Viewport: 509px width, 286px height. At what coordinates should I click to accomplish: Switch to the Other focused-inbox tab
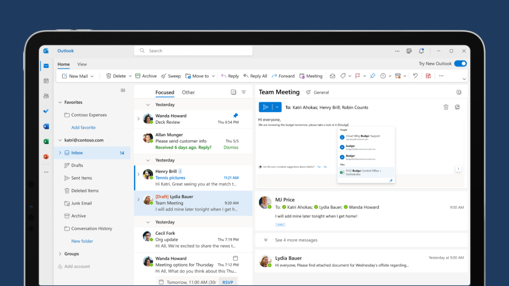tap(188, 92)
